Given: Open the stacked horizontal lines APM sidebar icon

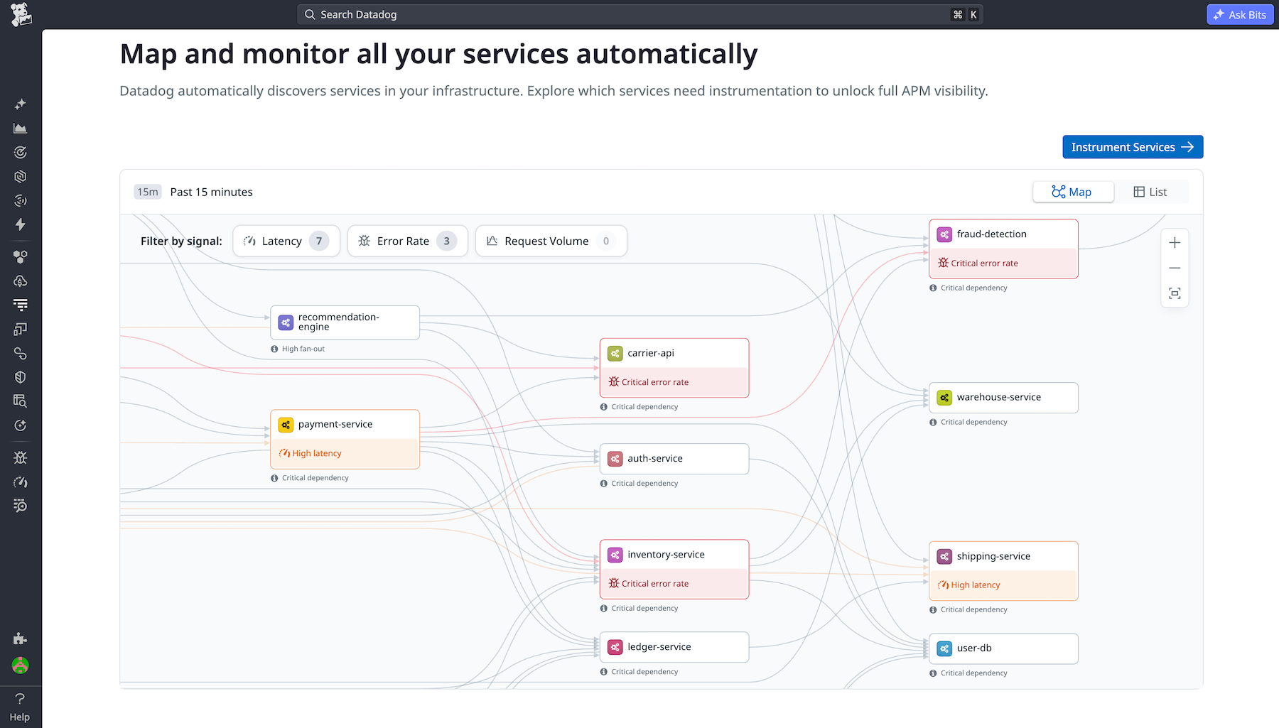Looking at the screenshot, I should (x=21, y=305).
